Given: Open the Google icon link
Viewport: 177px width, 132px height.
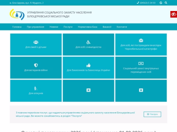Looking at the screenshot, I should coord(161,3).
